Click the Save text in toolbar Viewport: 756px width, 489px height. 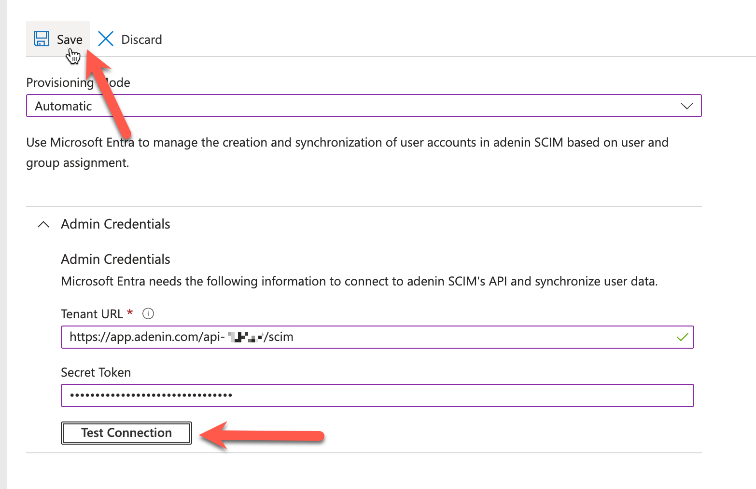70,40
